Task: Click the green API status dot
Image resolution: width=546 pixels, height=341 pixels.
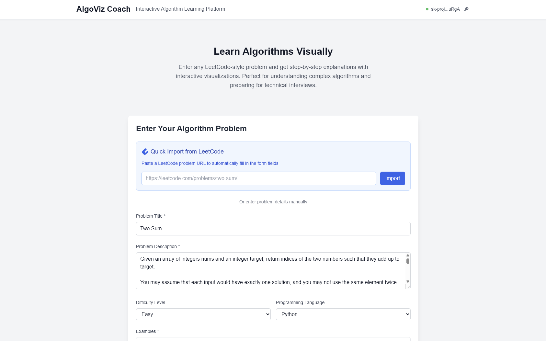Action: pyautogui.click(x=427, y=9)
